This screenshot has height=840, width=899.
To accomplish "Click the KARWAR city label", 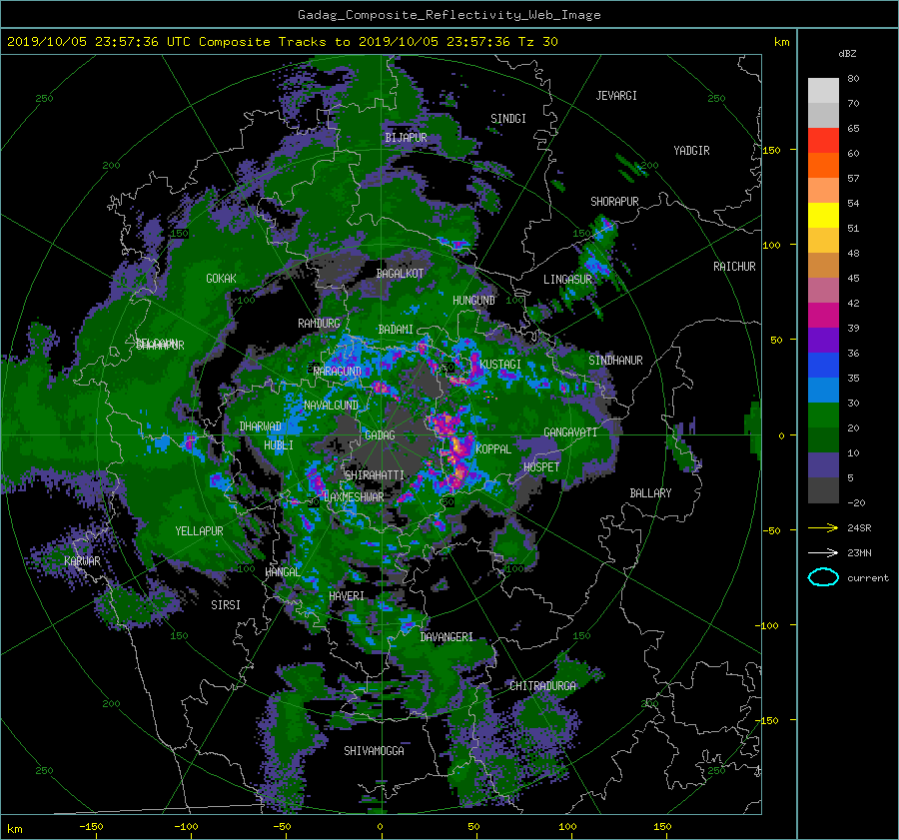I will point(83,560).
